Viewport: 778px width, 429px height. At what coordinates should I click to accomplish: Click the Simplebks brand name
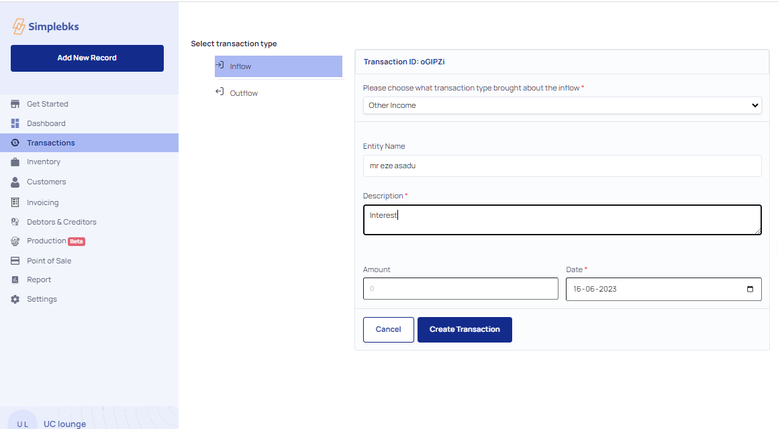[x=54, y=27]
